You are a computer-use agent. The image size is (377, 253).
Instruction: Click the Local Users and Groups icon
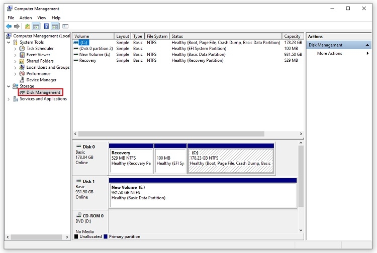tap(22, 67)
